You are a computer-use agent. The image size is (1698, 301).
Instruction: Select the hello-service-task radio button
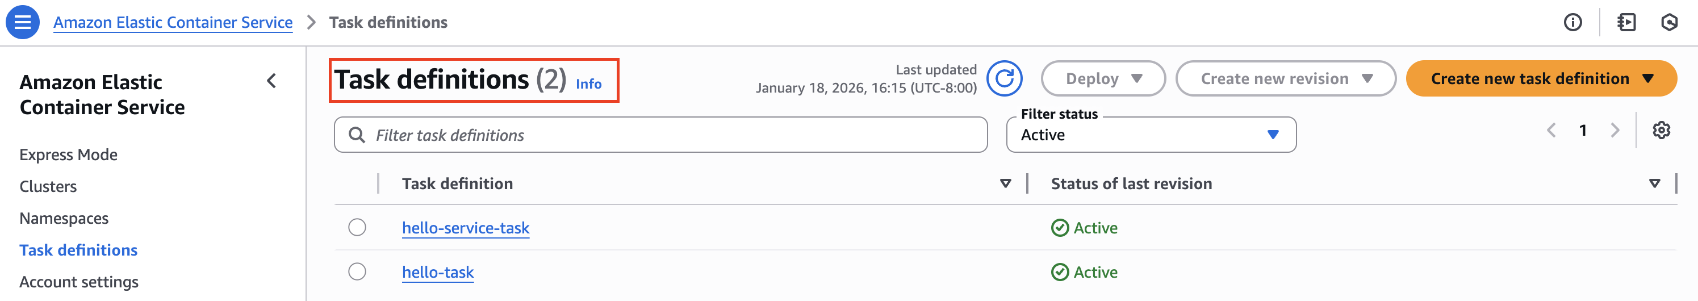click(x=357, y=227)
